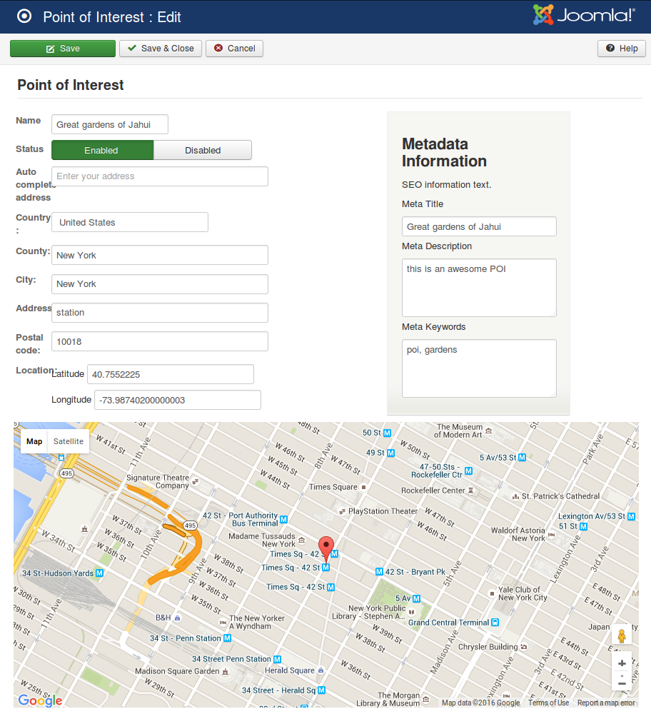Viewport: 651px width, 719px height.
Task: Open Street View pegman icon
Action: tap(622, 636)
